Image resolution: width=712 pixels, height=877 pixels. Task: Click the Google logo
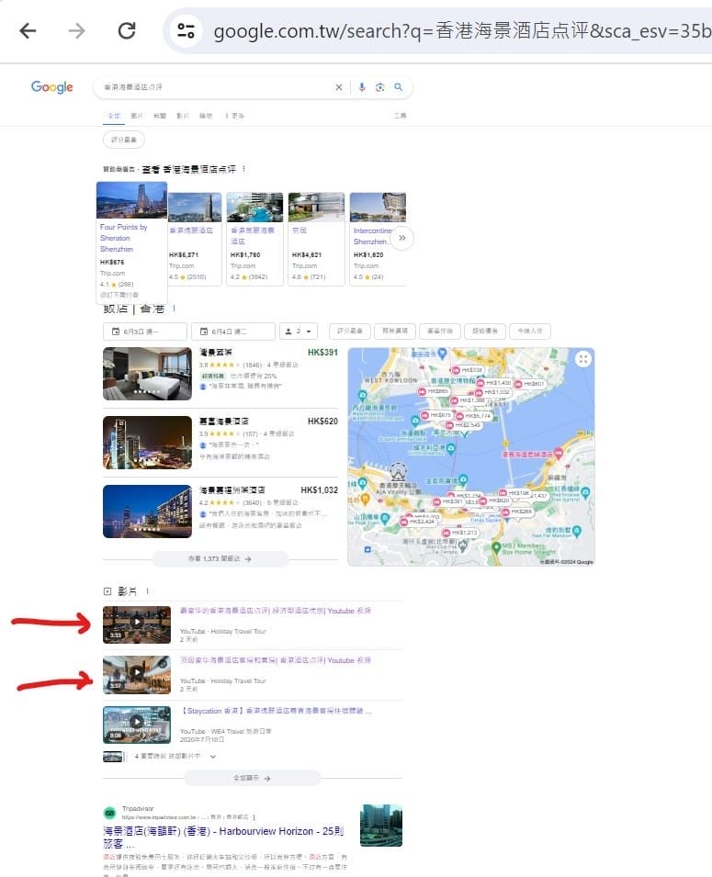click(52, 87)
